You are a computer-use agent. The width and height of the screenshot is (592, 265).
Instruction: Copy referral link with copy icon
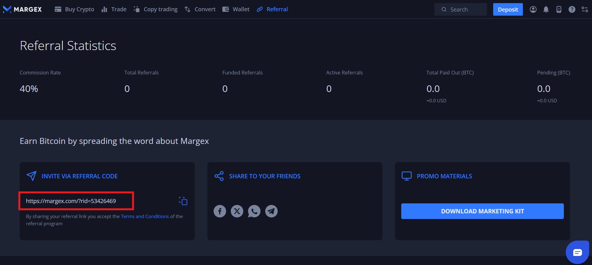click(183, 201)
